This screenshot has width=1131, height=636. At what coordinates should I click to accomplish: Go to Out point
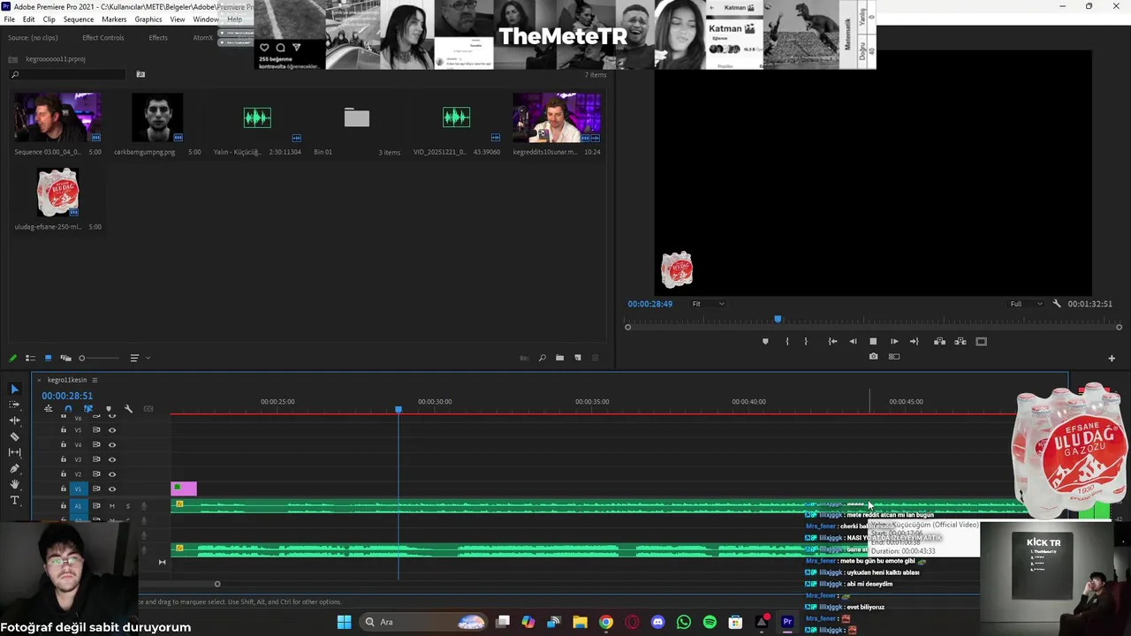click(x=915, y=341)
